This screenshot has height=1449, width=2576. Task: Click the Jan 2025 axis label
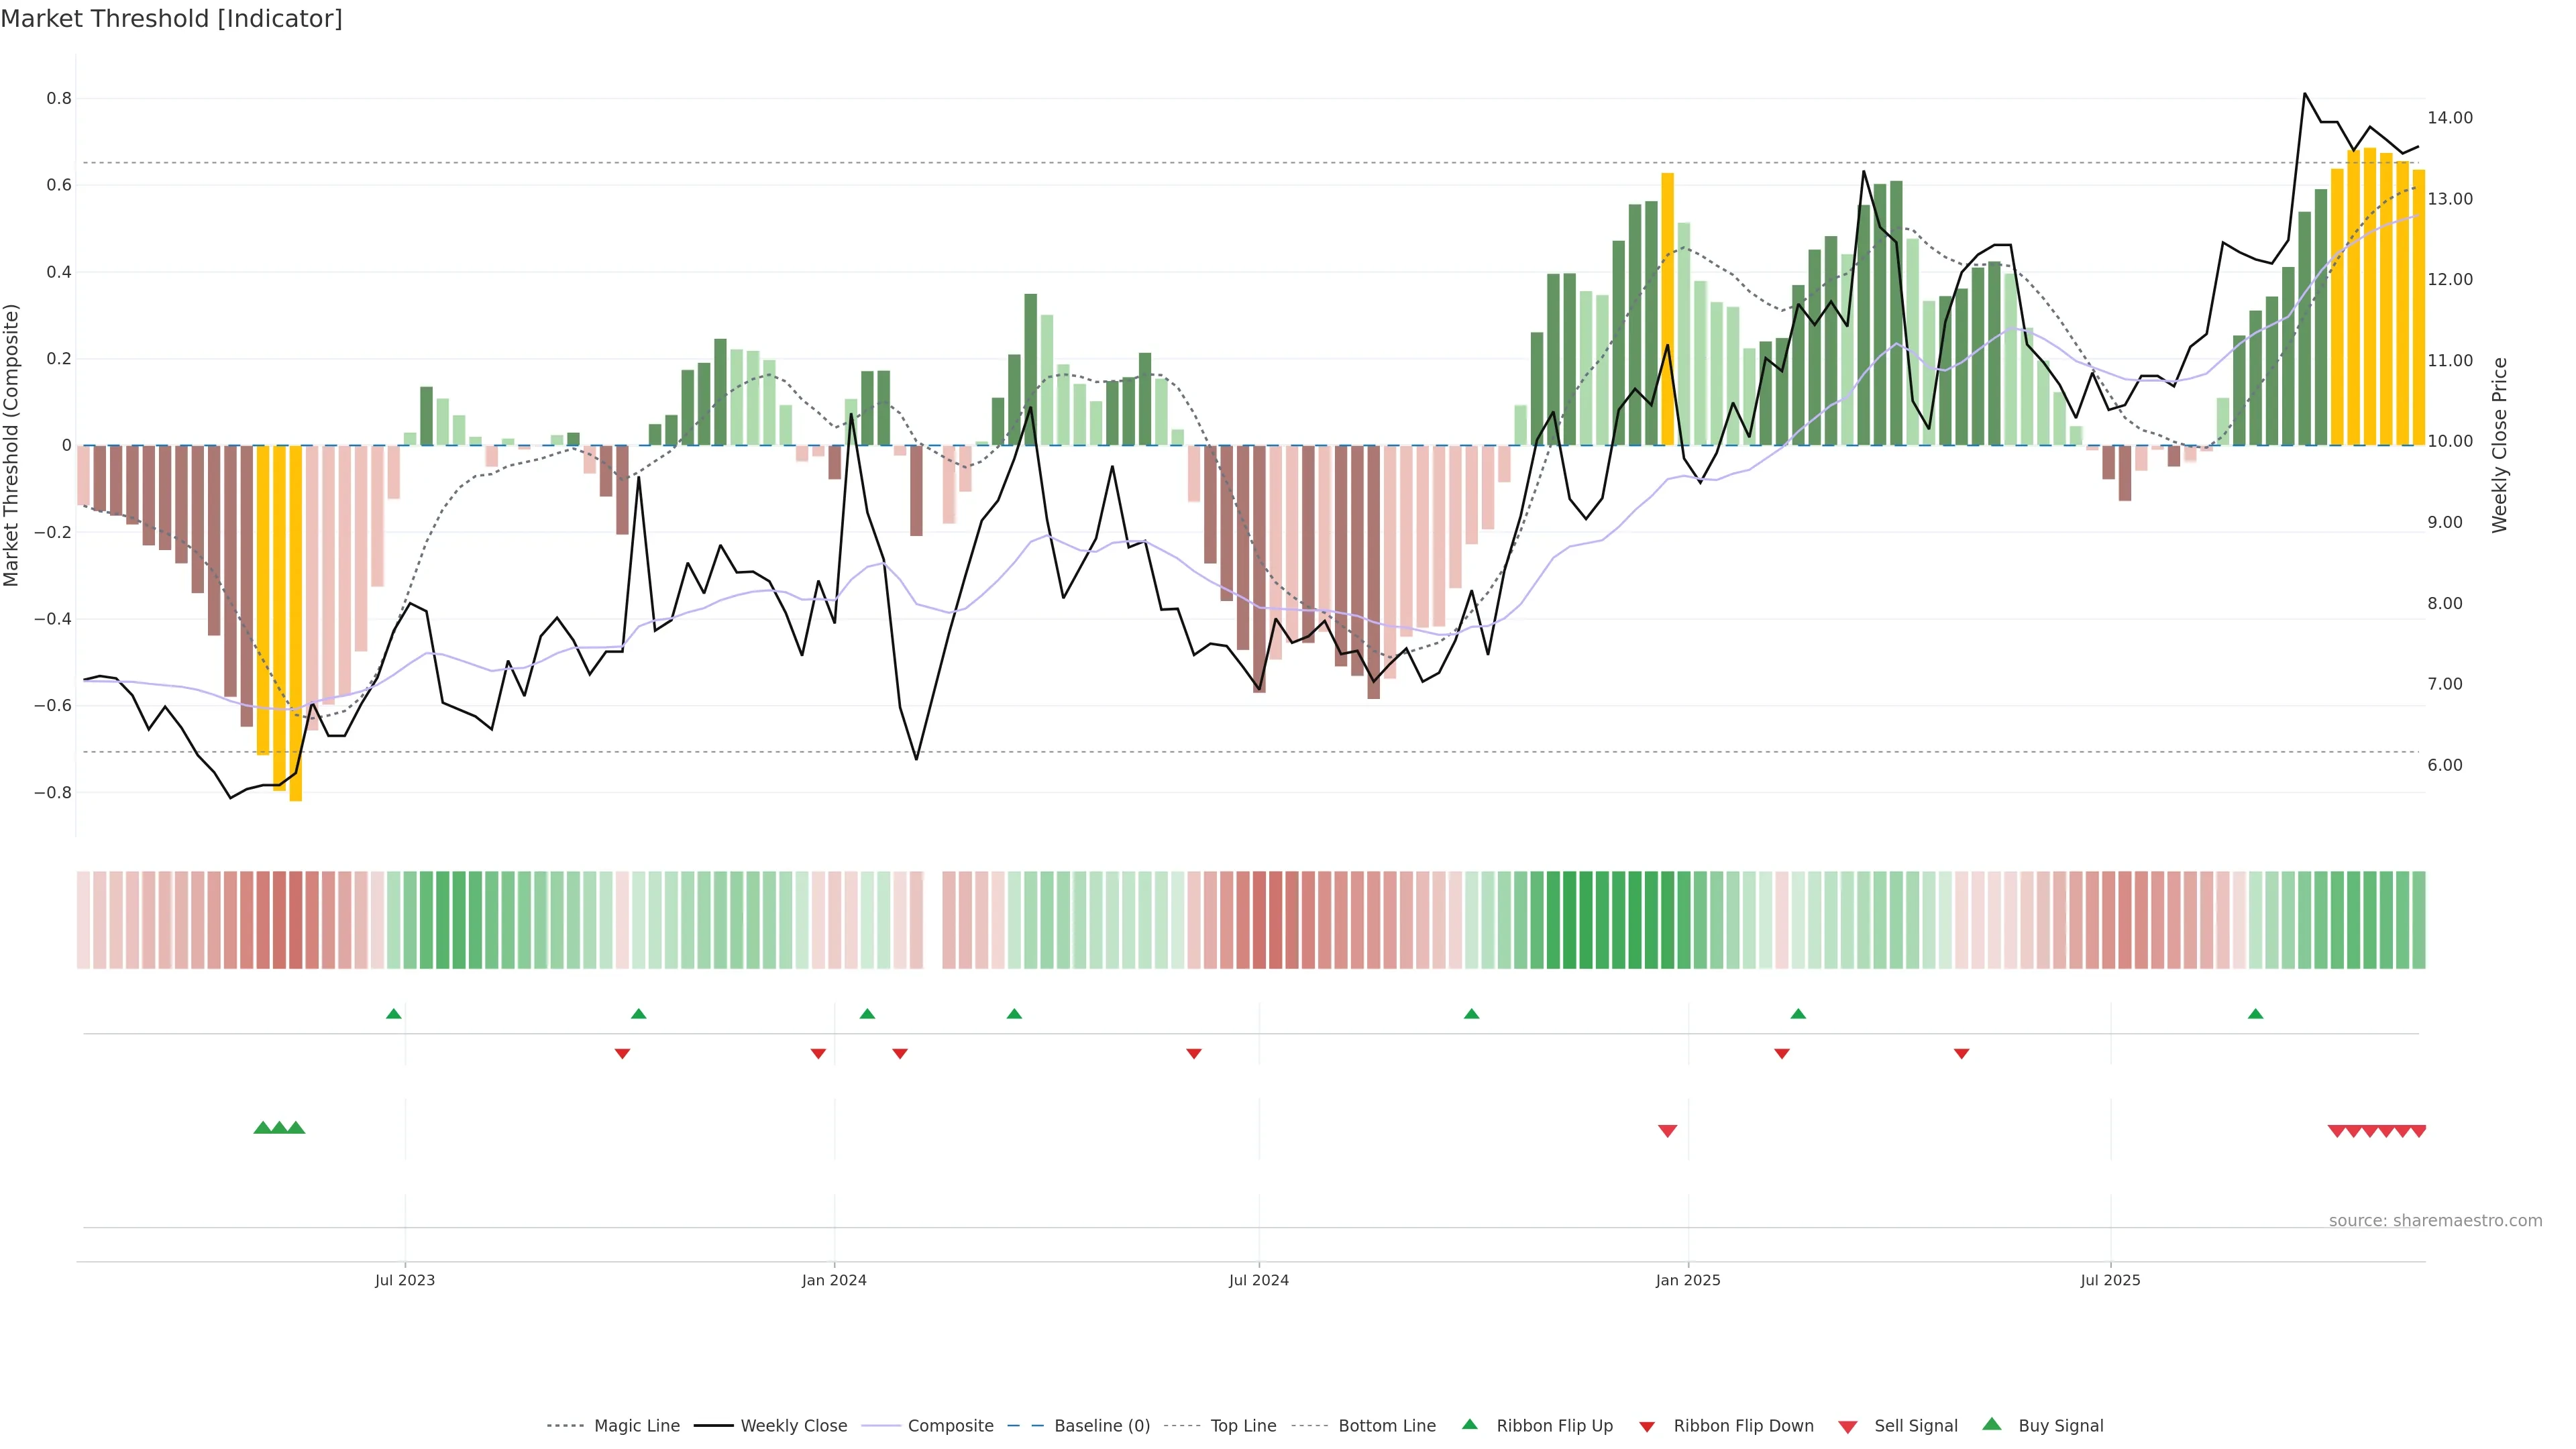[1688, 1280]
